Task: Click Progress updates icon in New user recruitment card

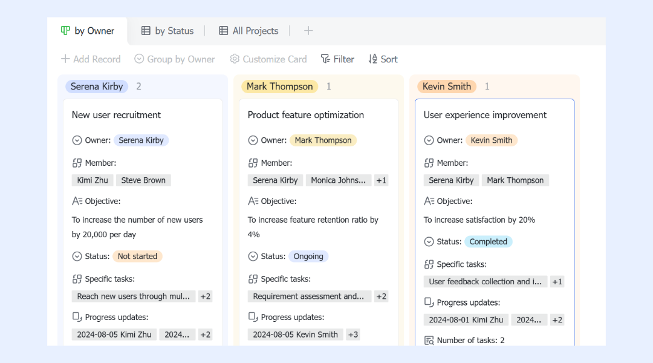Action: point(77,317)
